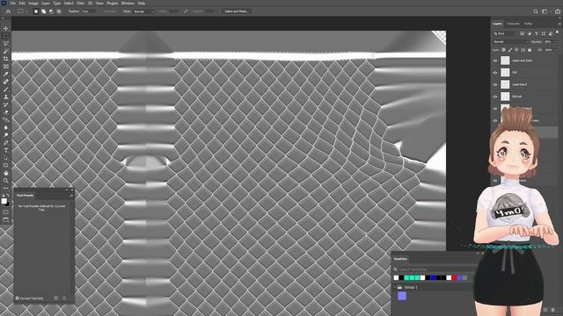Choose the New Selection mode icon
Screen dimensions: 563x316
click(x=36, y=11)
